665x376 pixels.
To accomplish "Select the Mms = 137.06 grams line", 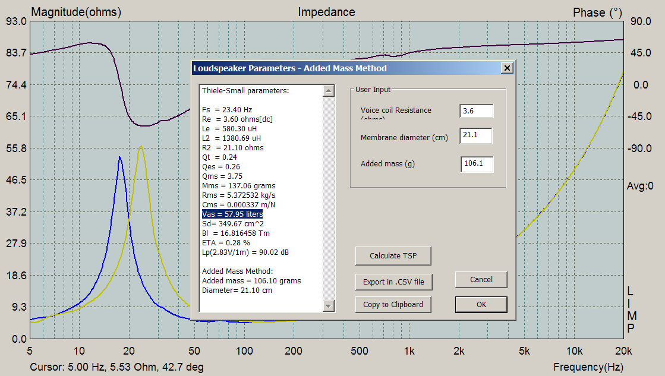I will click(x=238, y=185).
